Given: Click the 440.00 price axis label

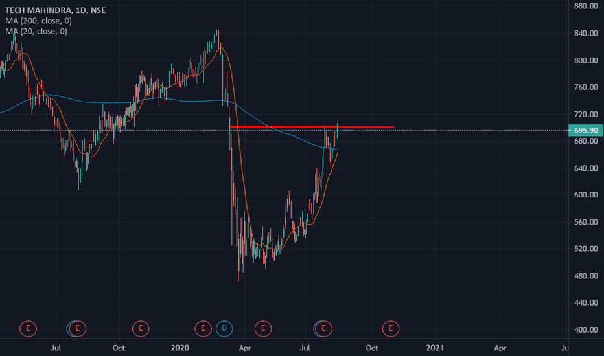Looking at the screenshot, I should [x=585, y=302].
